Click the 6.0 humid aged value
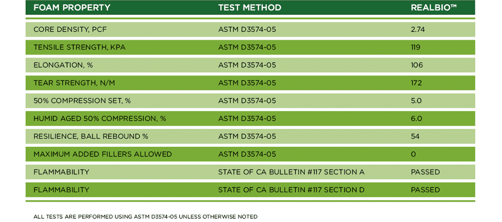 [417, 119]
